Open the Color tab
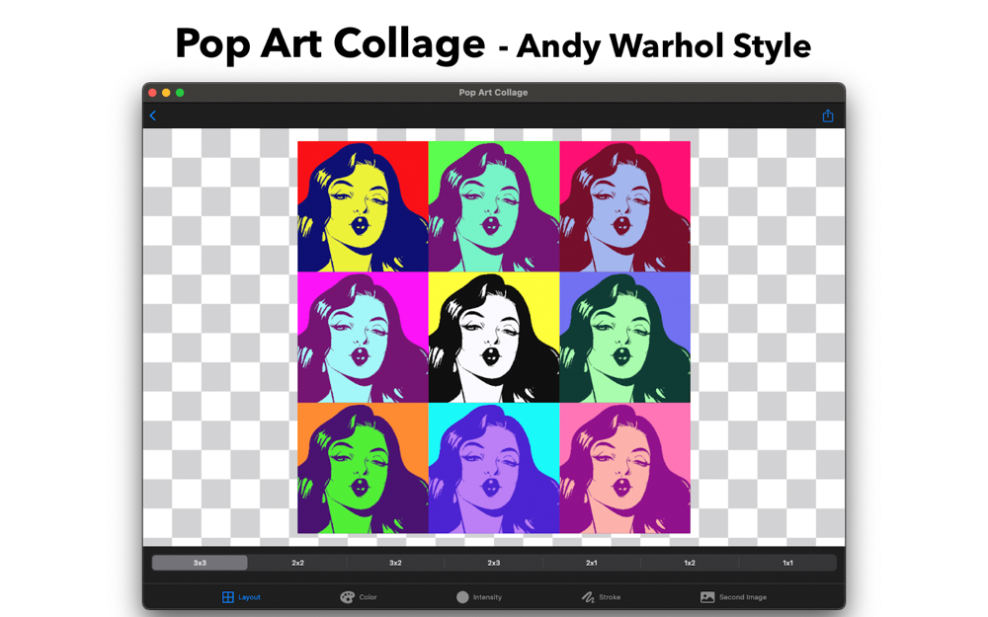 (x=359, y=597)
